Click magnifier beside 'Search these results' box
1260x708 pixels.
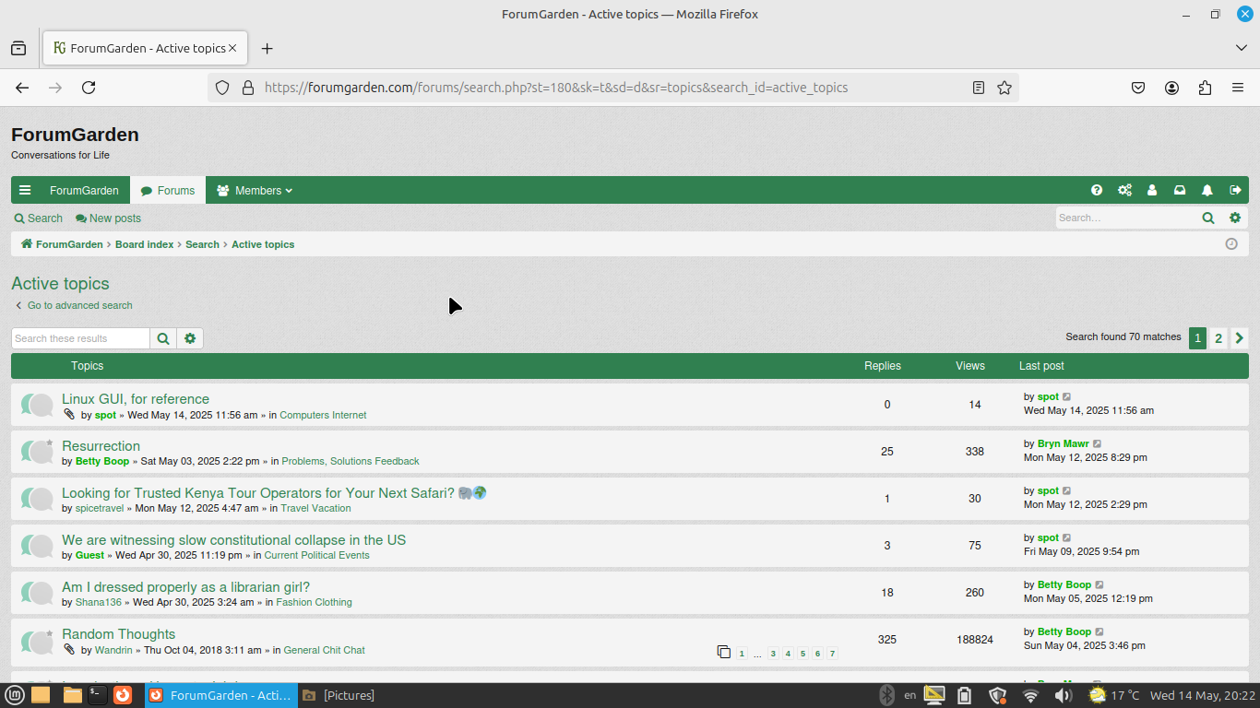[x=163, y=338]
